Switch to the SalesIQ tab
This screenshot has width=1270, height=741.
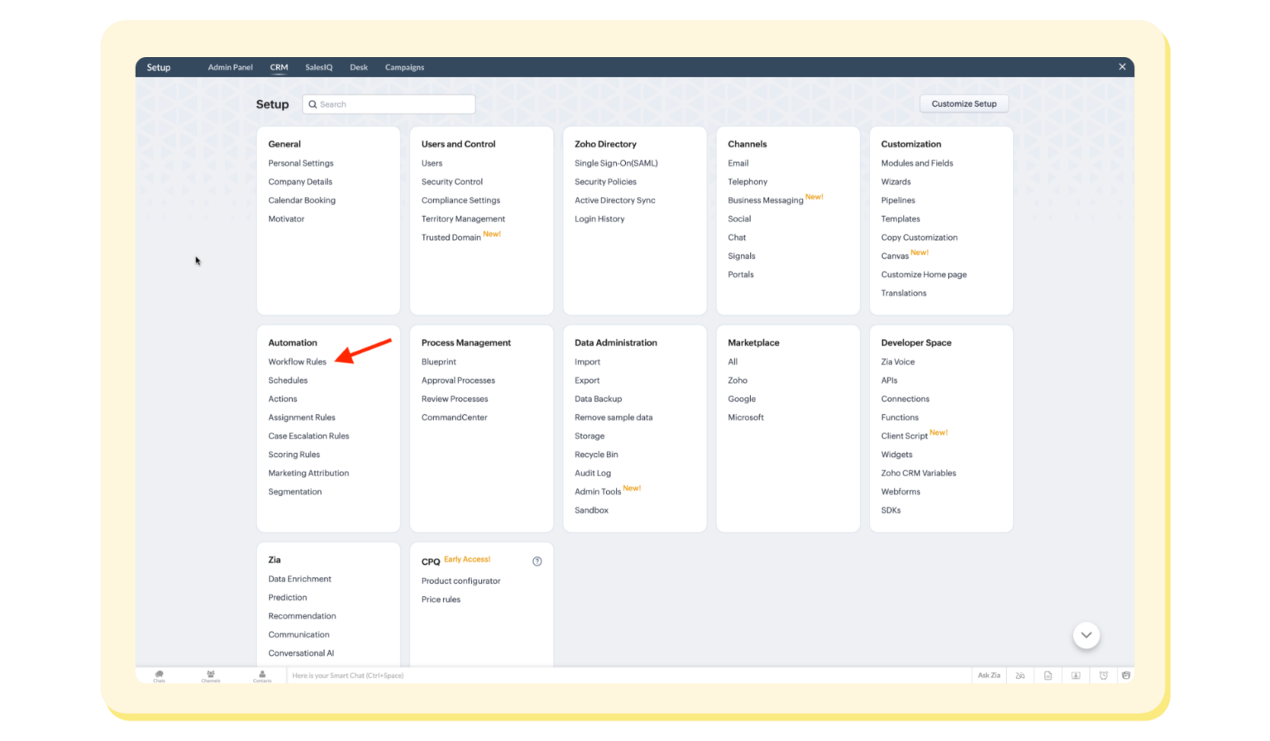click(318, 67)
